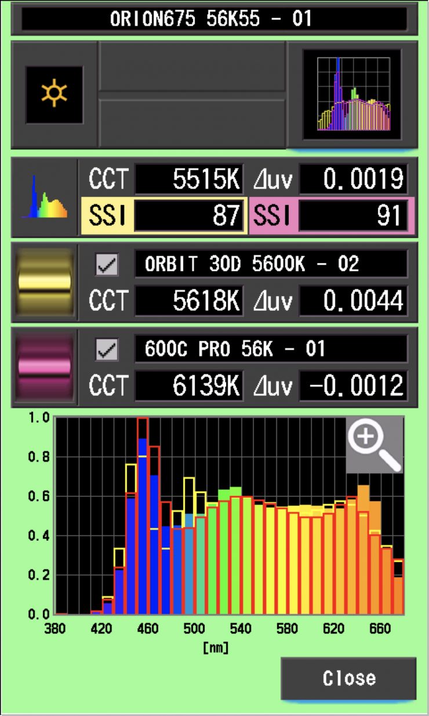Select the yellow reference memory swatch
Screen dimensions: 429x716
[45, 283]
